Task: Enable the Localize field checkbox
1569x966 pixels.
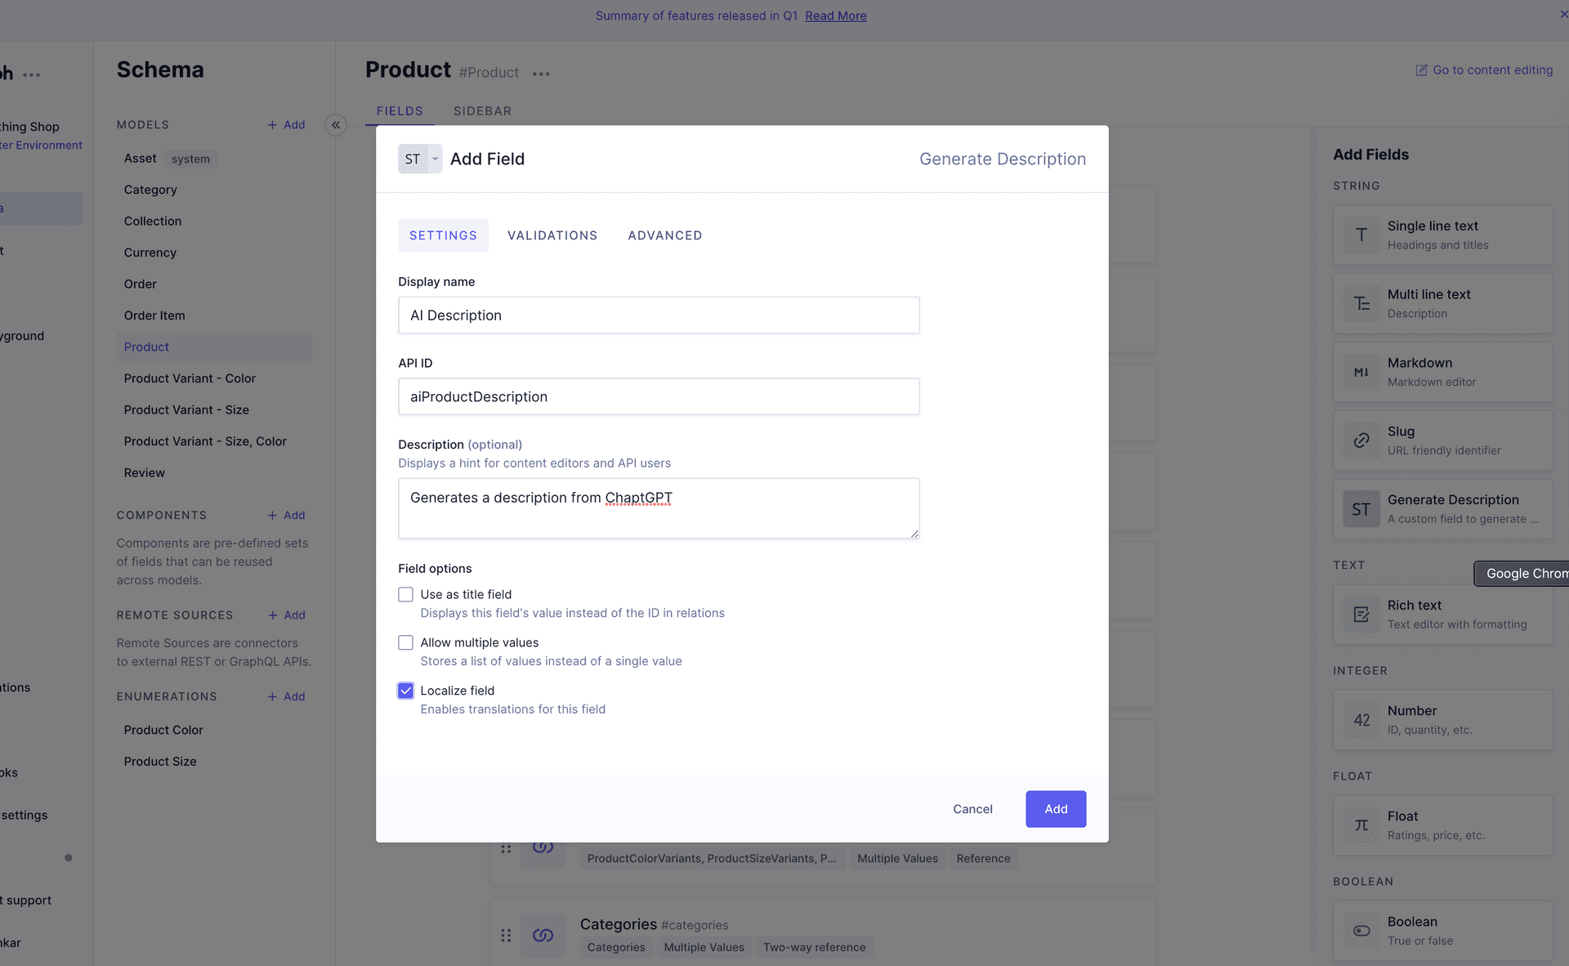Action: [x=405, y=691]
